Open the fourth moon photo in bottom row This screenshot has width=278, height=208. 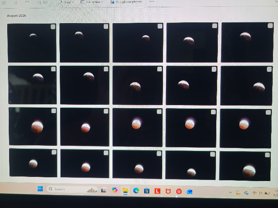(x=190, y=165)
